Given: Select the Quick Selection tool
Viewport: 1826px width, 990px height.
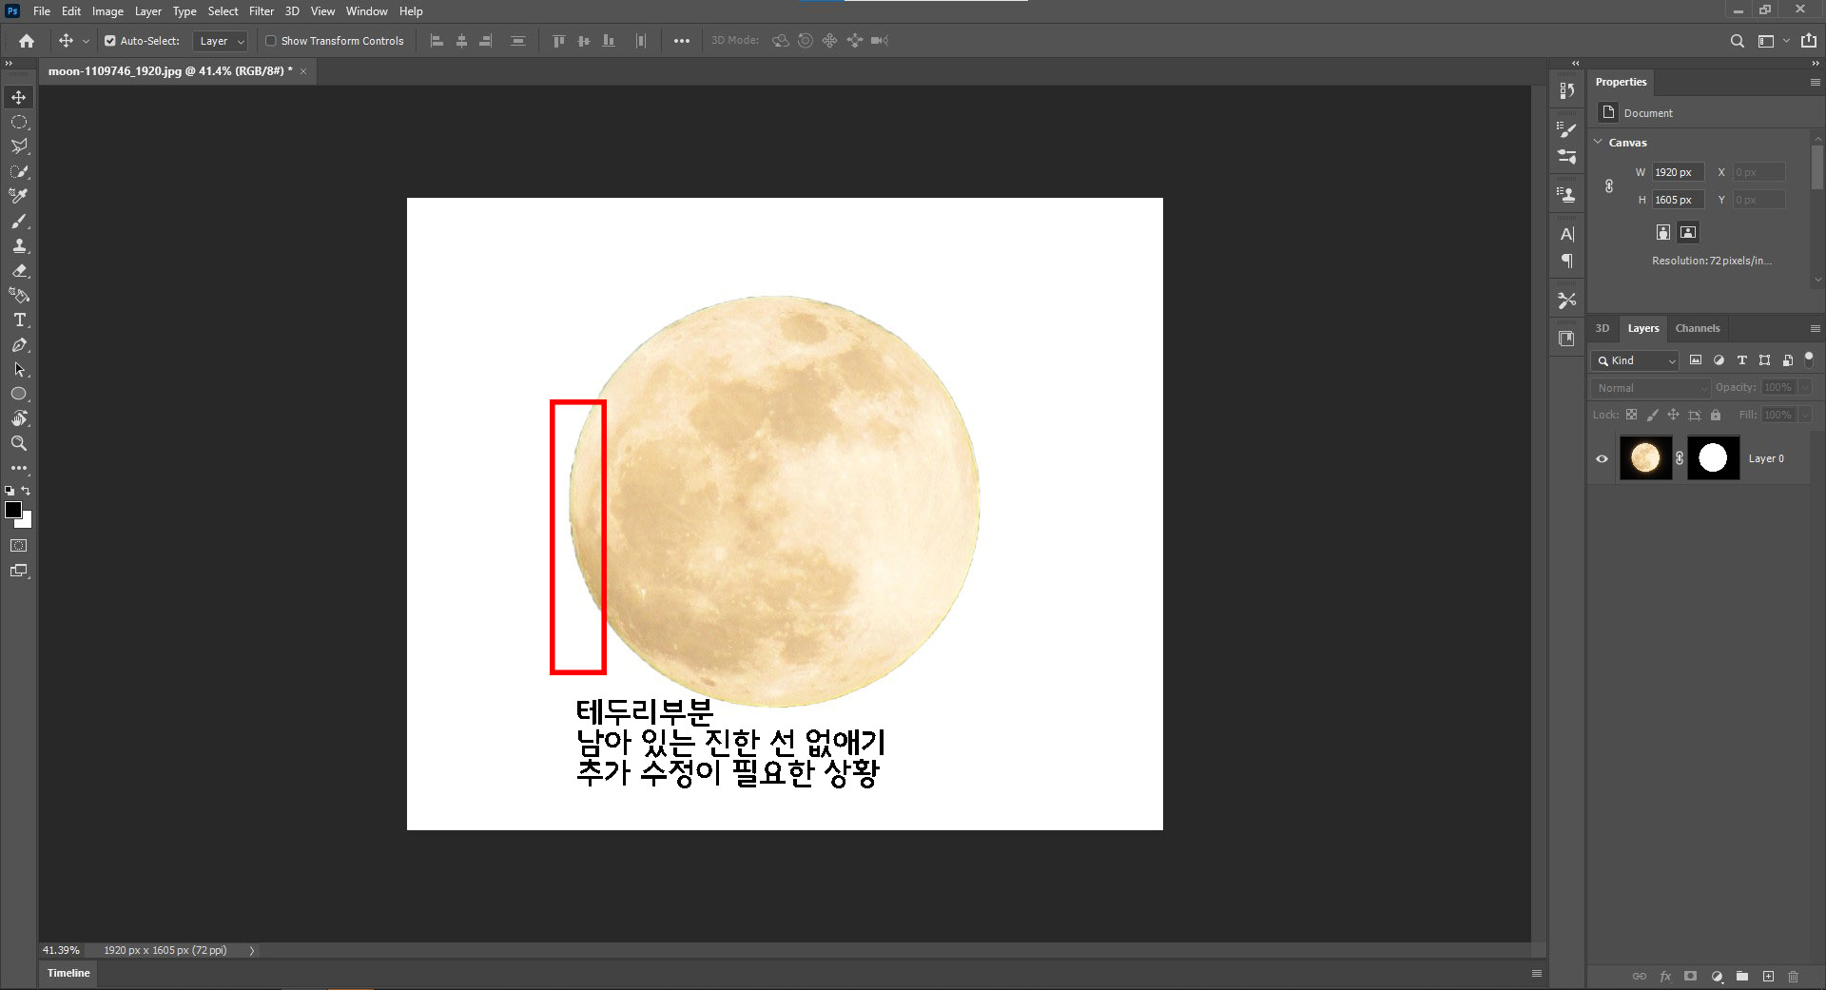Looking at the screenshot, I should point(19,171).
